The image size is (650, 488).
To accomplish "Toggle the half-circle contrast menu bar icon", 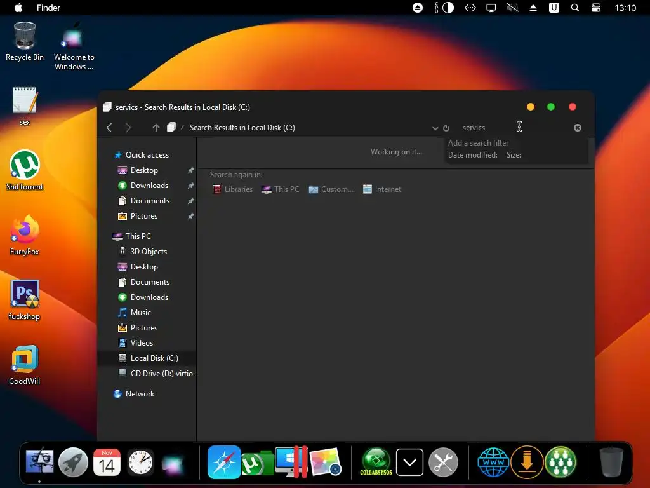I will 448,8.
